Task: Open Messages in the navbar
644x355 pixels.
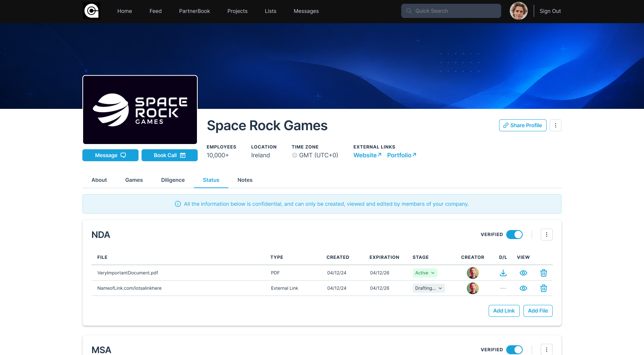Action: tap(306, 11)
